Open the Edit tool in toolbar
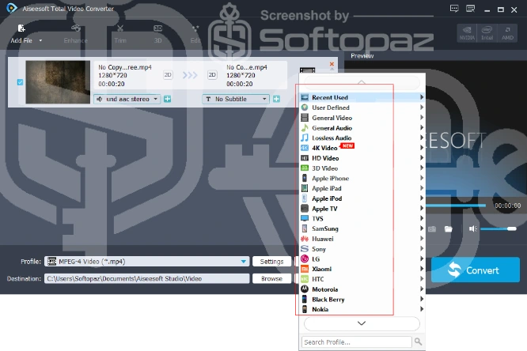Screen dimensions: 527x351 pos(195,34)
